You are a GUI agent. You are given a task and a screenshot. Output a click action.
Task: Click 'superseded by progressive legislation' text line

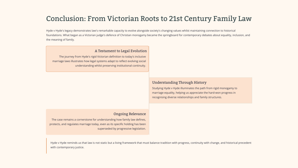[122, 129]
